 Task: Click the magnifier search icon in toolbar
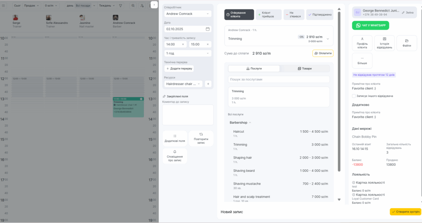click(x=133, y=6)
